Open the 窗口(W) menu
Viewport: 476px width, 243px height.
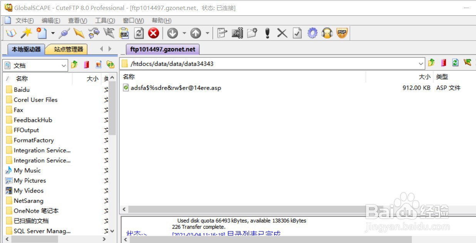133,21
